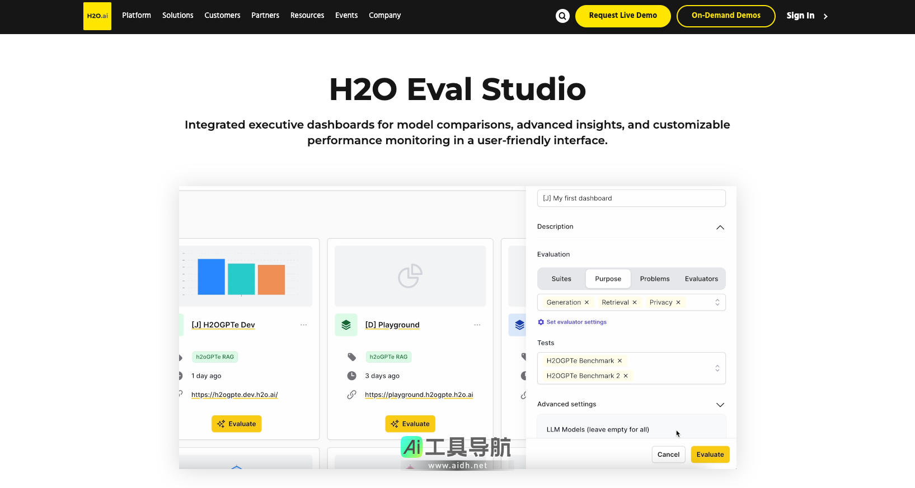The image size is (915, 488).
Task: Switch to the Evaluators tab
Action: (701, 279)
